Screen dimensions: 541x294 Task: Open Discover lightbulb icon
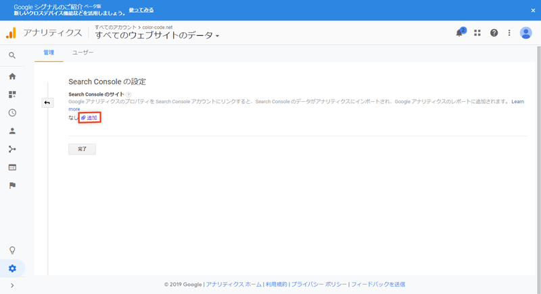click(x=12, y=250)
